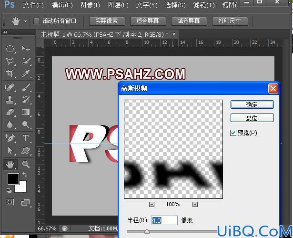Click the 实际像素 button
Screen dimensions: 293x238
pos(107,21)
